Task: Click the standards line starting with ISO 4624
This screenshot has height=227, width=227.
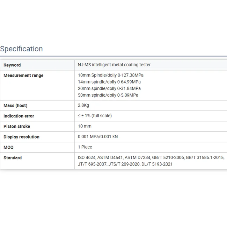Action: click(x=151, y=158)
